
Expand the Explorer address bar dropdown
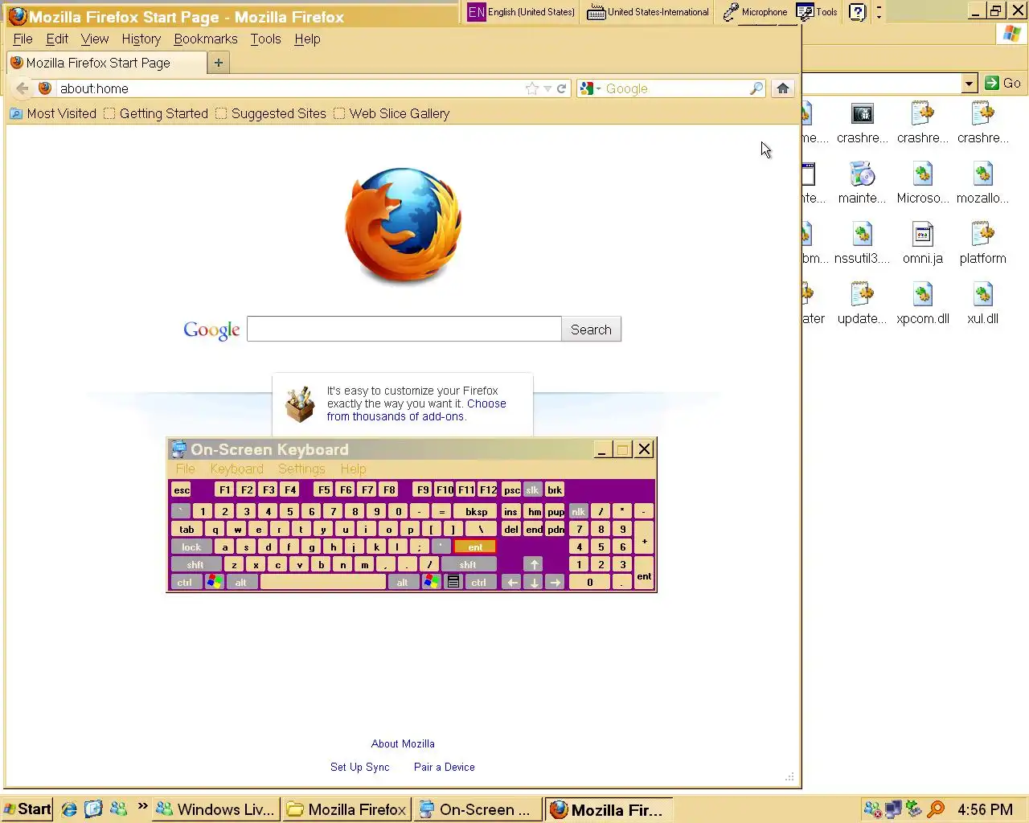pos(969,83)
